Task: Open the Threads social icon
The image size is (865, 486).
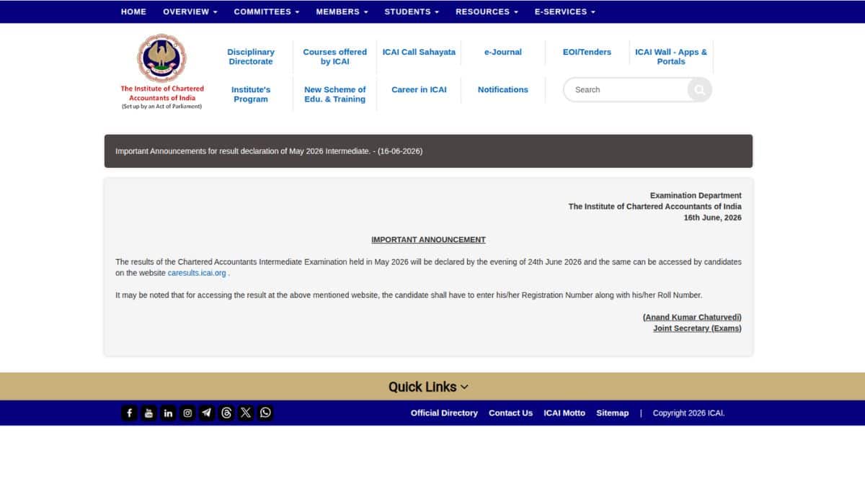Action: click(x=226, y=413)
